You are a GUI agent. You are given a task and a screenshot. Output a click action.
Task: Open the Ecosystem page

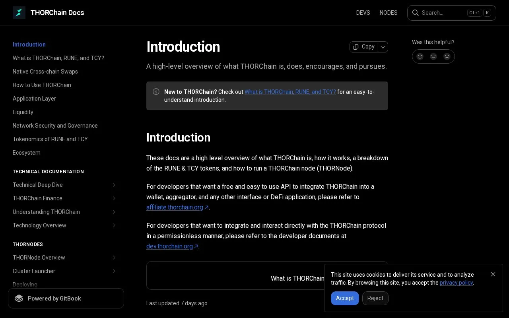27,153
